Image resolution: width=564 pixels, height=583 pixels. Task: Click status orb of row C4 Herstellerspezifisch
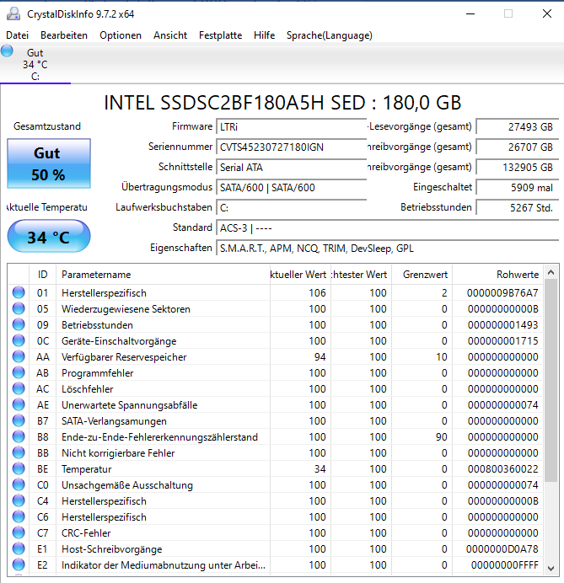[19, 500]
